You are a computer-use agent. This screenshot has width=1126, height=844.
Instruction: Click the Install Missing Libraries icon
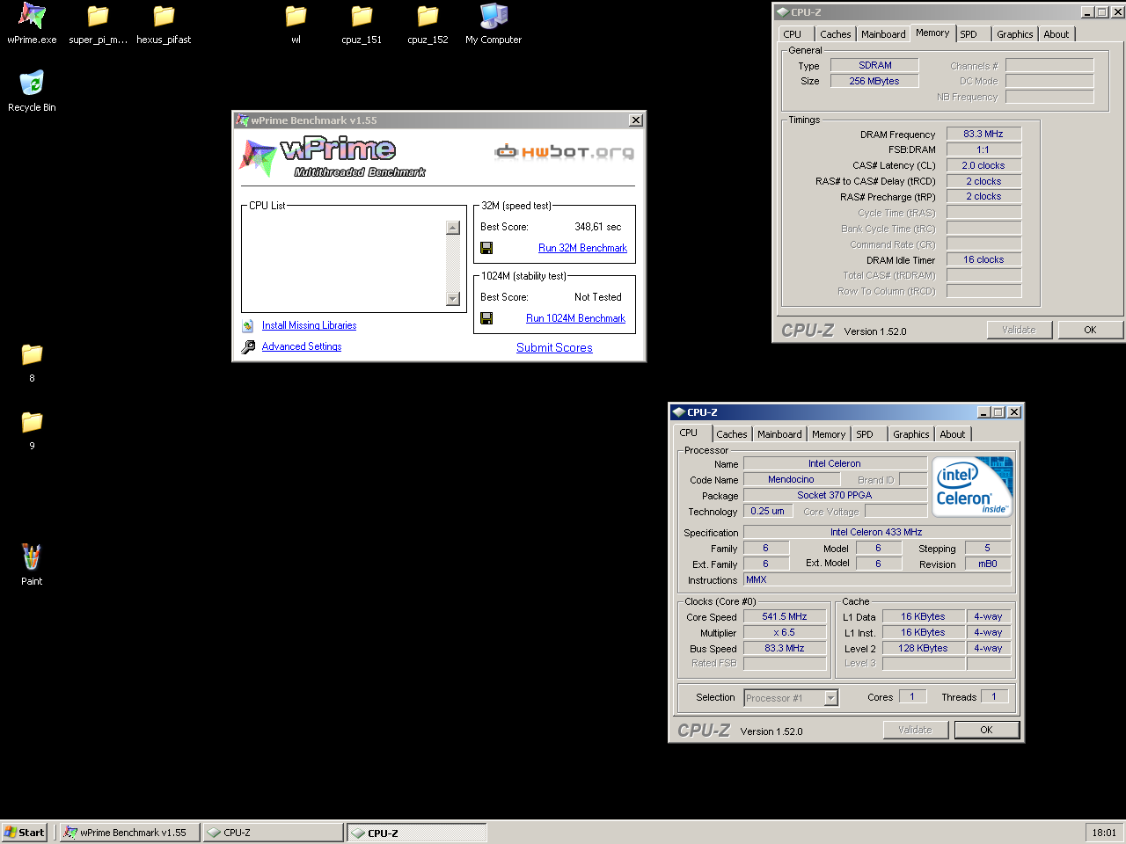coord(248,325)
